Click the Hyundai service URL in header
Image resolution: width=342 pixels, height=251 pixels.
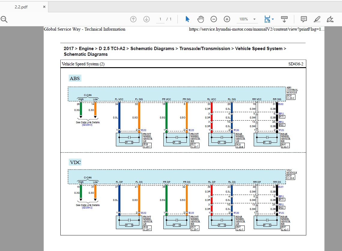tap(257, 29)
